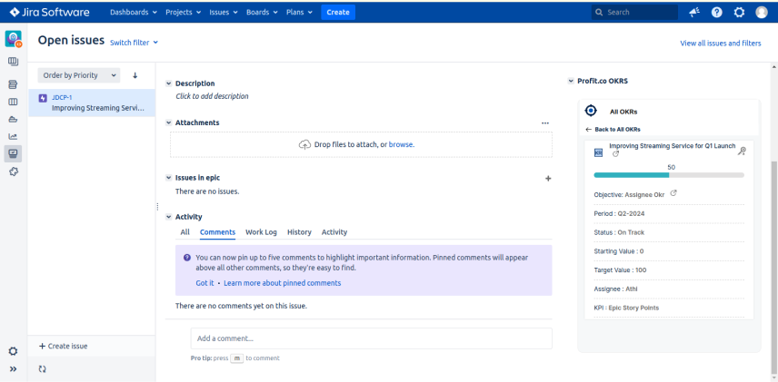Click the browse link for attachments
Viewport: 778px width, 382px height.
click(402, 144)
